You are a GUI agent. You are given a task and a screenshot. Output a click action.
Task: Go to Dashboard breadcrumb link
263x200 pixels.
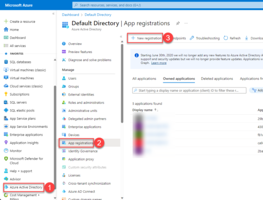click(x=71, y=15)
